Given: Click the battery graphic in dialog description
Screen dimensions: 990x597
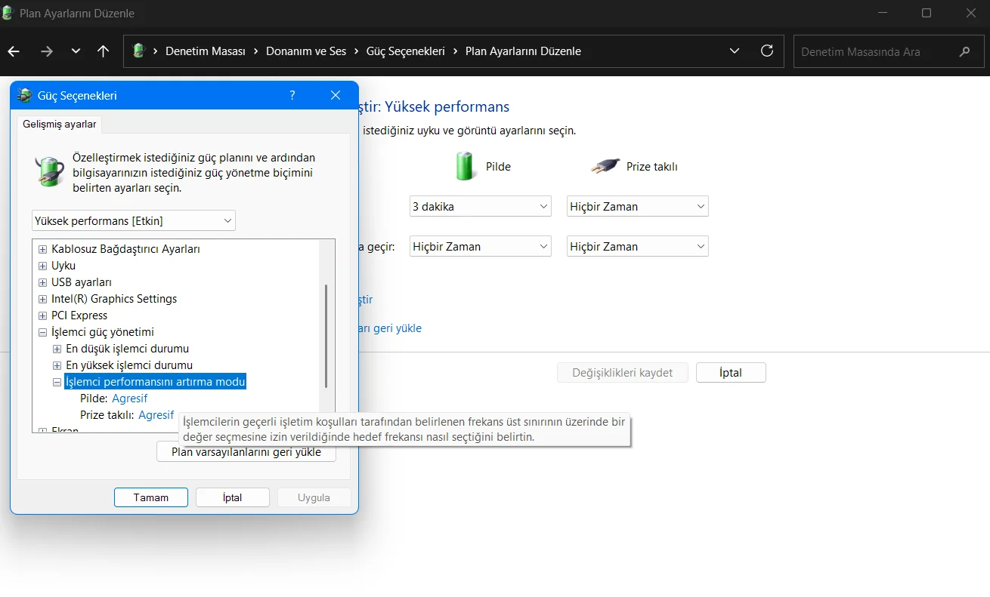Looking at the screenshot, I should click(50, 171).
